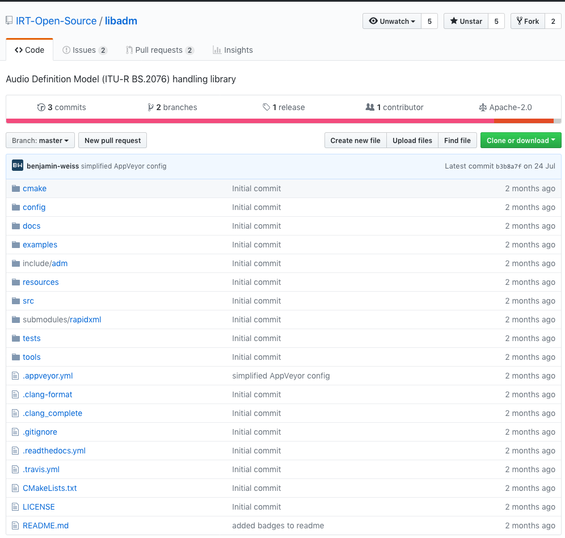
Task: View the Apache-2.0 license
Action: point(505,107)
